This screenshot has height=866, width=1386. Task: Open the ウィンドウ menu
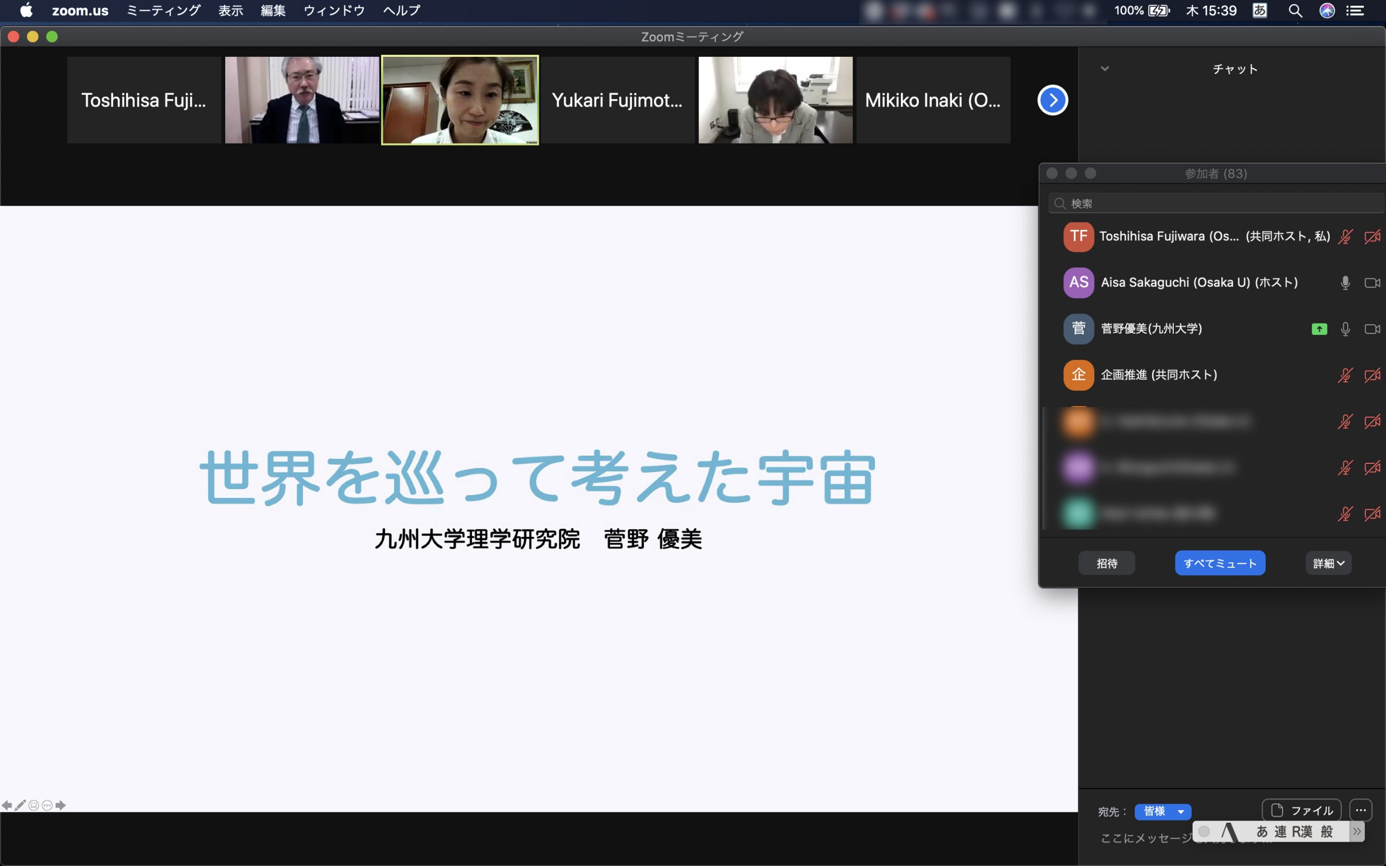pyautogui.click(x=334, y=10)
